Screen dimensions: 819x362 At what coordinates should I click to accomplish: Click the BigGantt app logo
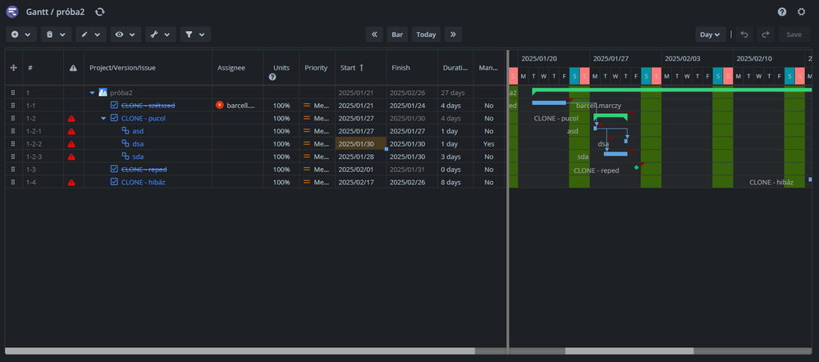point(12,12)
